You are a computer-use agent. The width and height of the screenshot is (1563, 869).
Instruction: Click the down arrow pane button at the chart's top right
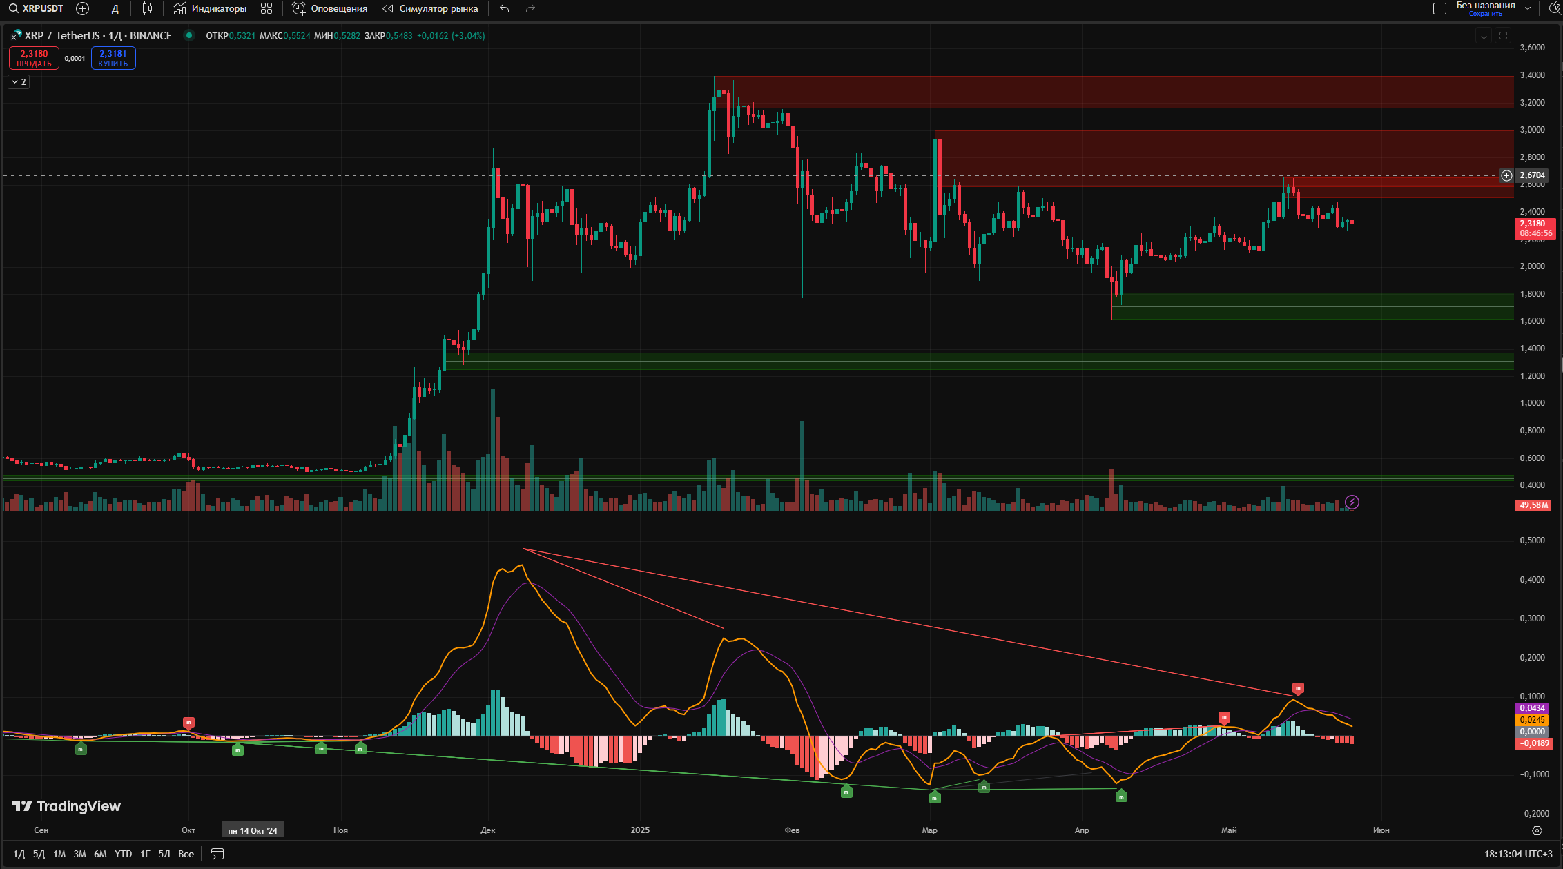click(x=1484, y=36)
